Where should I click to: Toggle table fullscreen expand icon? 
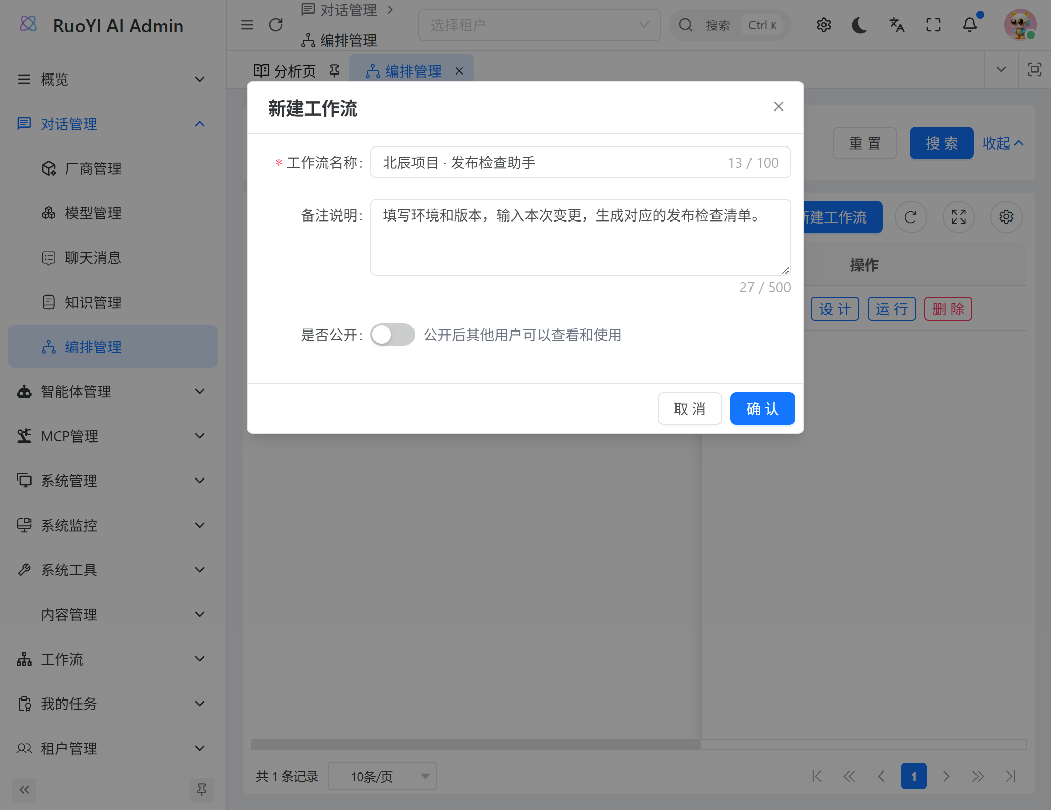pyautogui.click(x=958, y=217)
